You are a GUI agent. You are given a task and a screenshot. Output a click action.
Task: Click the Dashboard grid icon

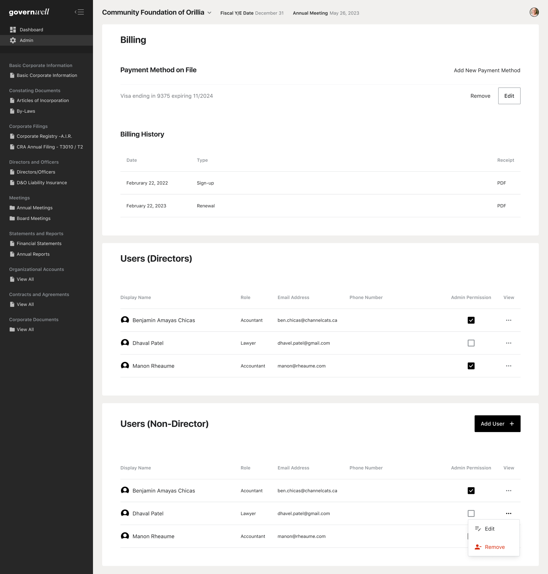[x=13, y=30]
